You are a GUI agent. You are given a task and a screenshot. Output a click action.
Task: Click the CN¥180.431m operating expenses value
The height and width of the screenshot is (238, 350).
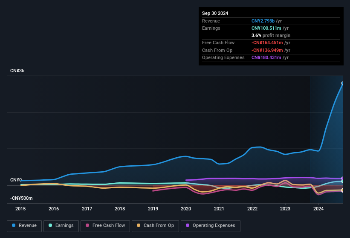tap(266, 57)
